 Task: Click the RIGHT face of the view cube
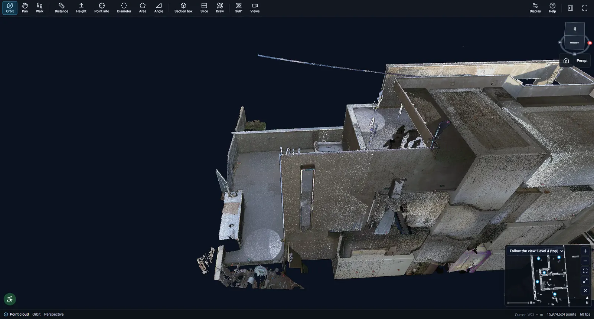pos(574,43)
